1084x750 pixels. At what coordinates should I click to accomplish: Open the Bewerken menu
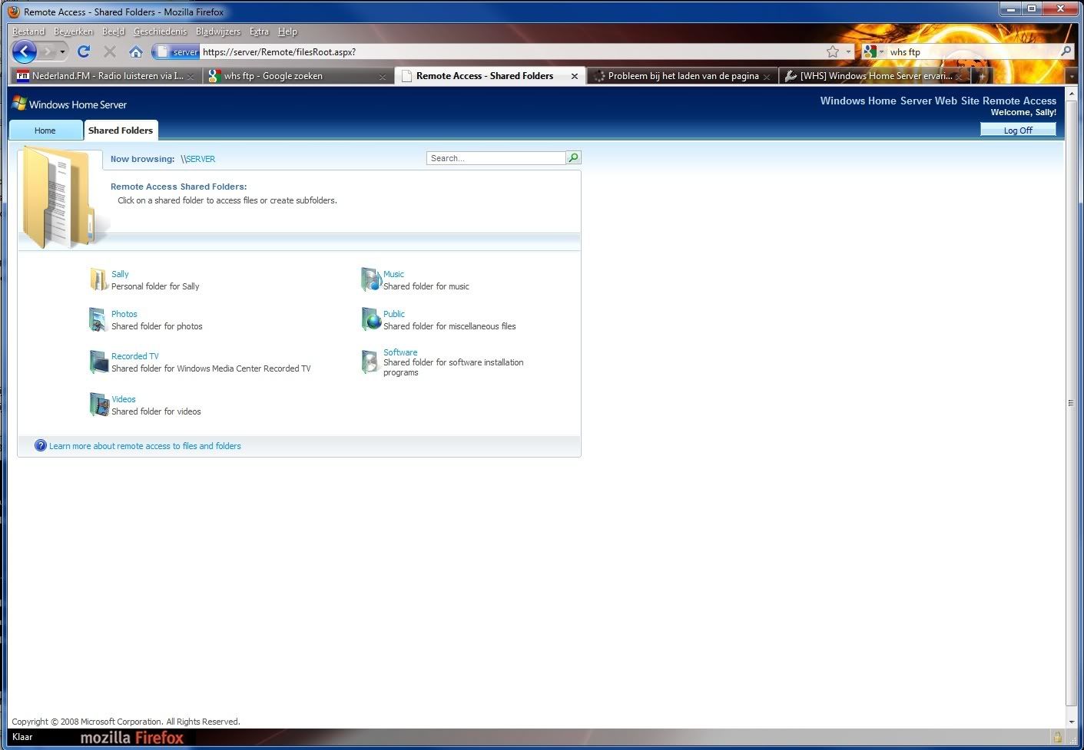point(73,31)
